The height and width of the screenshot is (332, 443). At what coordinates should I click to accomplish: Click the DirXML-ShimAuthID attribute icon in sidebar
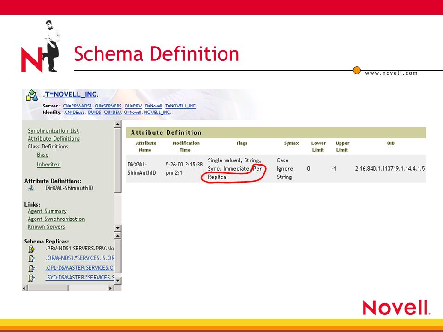pyautogui.click(x=31, y=188)
